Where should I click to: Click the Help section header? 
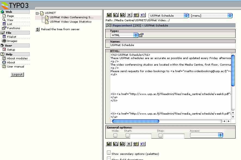pyautogui.click(x=15, y=54)
